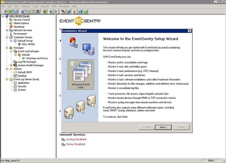Screen dimensions: 226x163
Task: Open the Web menu
Action: coord(54,6)
